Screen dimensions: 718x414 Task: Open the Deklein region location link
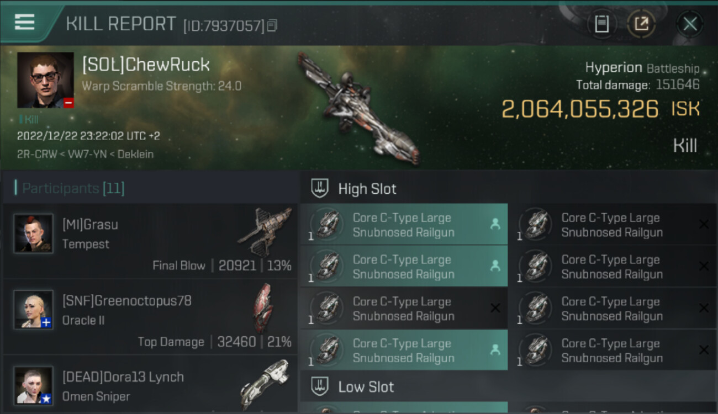(136, 154)
